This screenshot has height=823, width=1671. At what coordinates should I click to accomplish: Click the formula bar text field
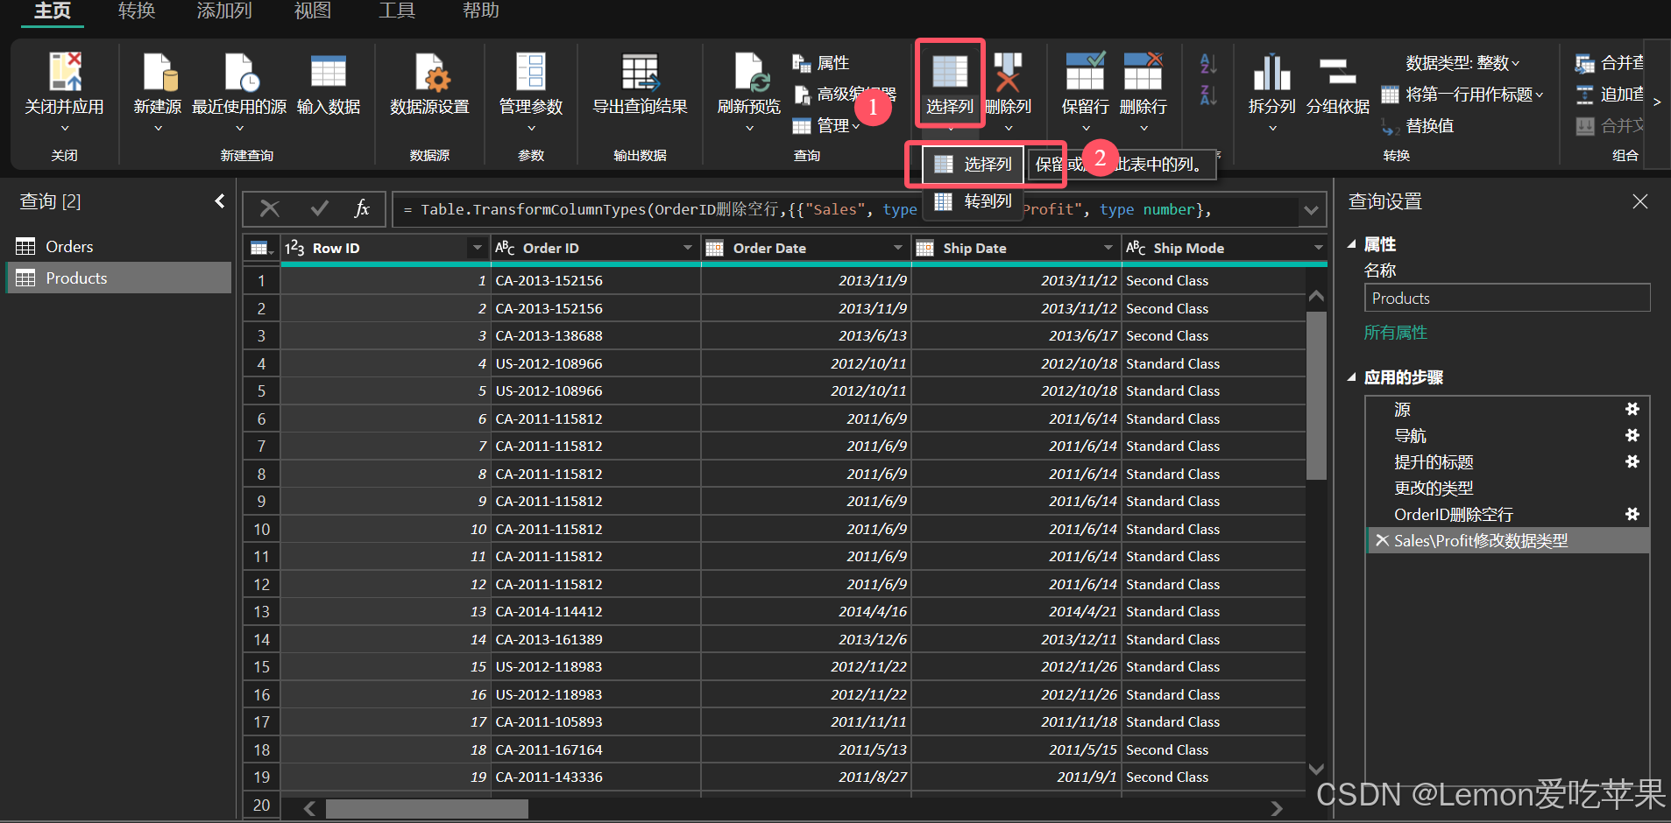(846, 210)
